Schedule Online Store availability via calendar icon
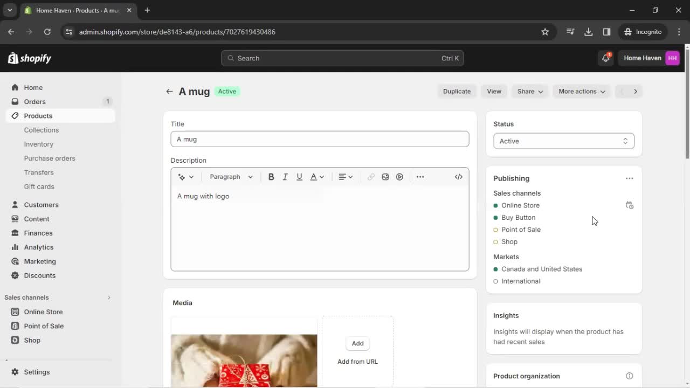The width and height of the screenshot is (690, 388). pos(629,205)
